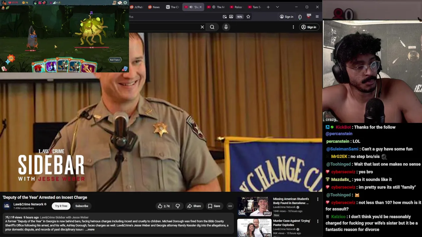Open the extension showing 331 badge

pyautogui.click(x=309, y=16)
